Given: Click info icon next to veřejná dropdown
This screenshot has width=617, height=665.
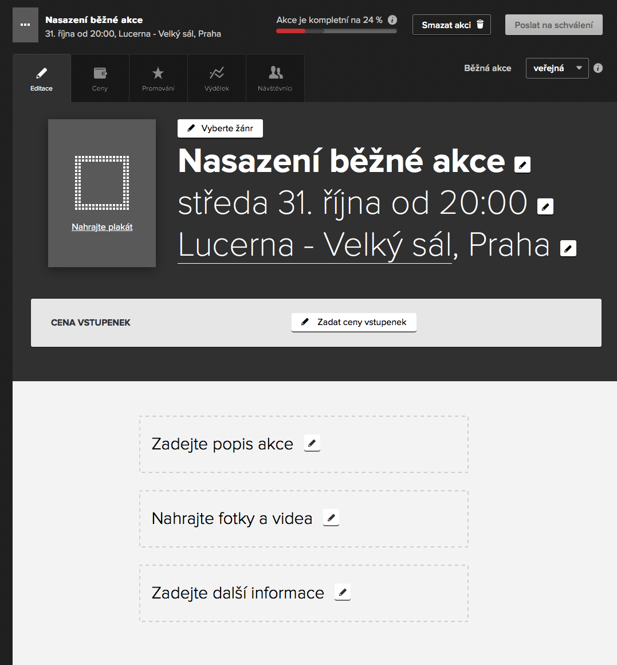Looking at the screenshot, I should click(x=598, y=68).
